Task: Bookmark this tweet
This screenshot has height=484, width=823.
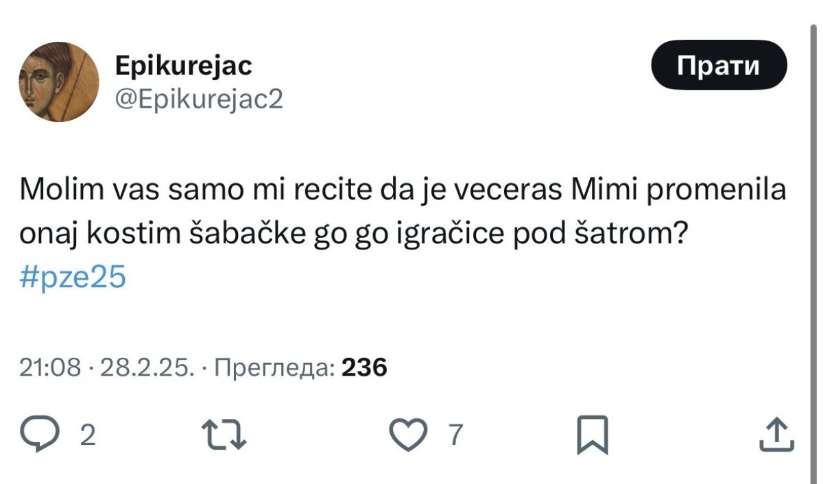Action: [592, 435]
